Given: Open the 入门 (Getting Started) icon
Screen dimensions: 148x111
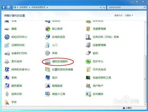Looking at the screenshot, I should tap(47, 45).
